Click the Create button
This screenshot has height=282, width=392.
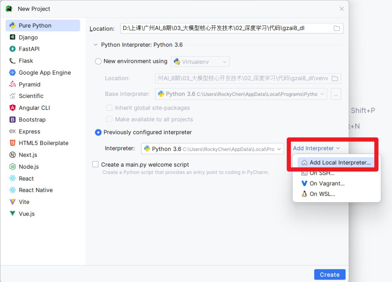coord(330,275)
